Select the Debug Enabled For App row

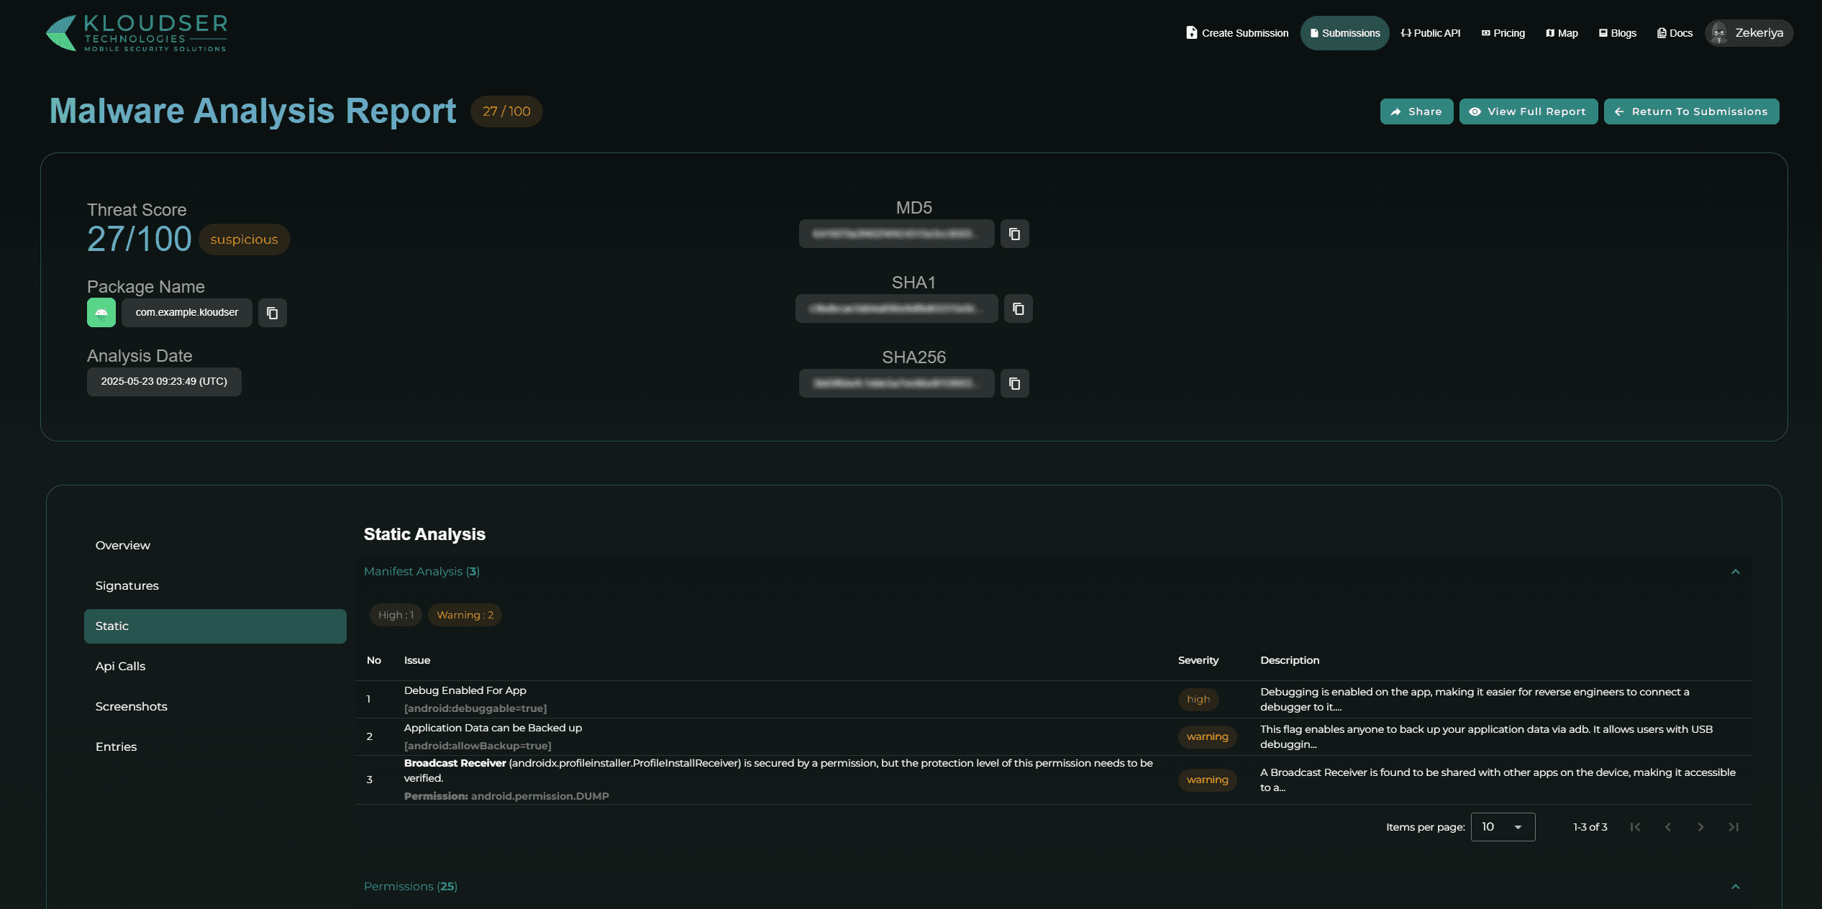(1054, 700)
